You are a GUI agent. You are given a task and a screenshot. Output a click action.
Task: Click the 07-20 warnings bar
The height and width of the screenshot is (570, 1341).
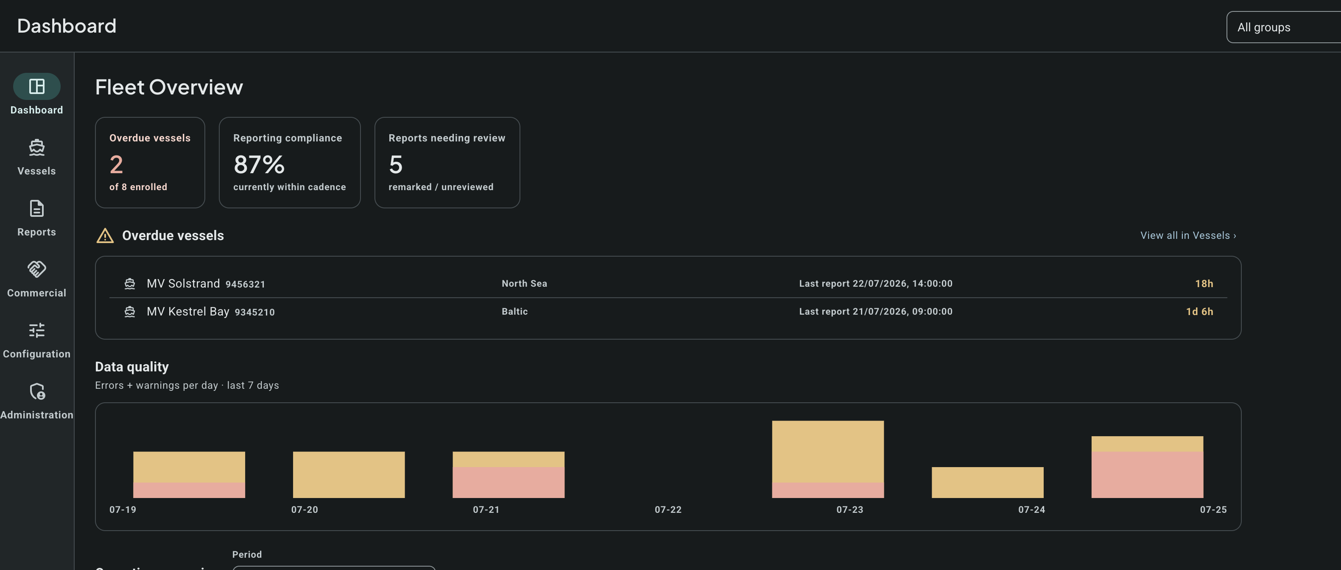point(349,474)
